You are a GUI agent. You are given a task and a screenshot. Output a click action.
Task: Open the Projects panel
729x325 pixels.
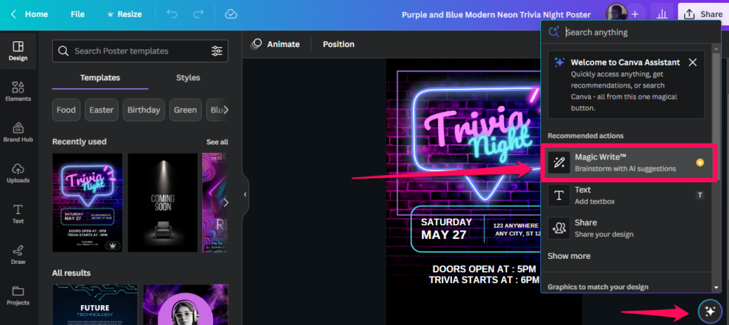pos(18,296)
